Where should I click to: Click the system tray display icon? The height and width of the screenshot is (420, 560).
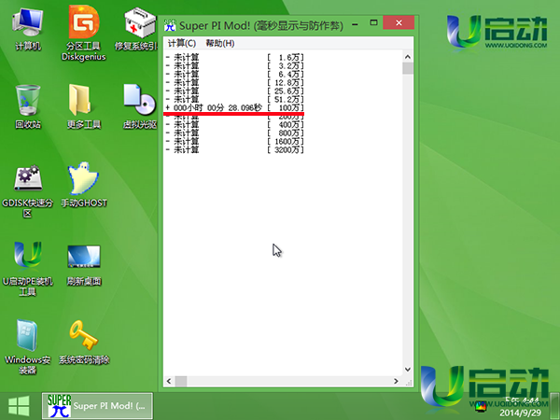[x=481, y=406]
